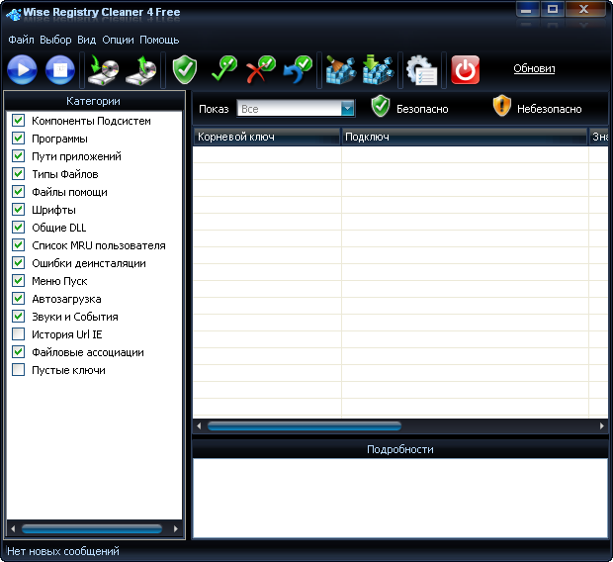
Task: Uncheck Программы category
Action: pyautogui.click(x=19, y=138)
